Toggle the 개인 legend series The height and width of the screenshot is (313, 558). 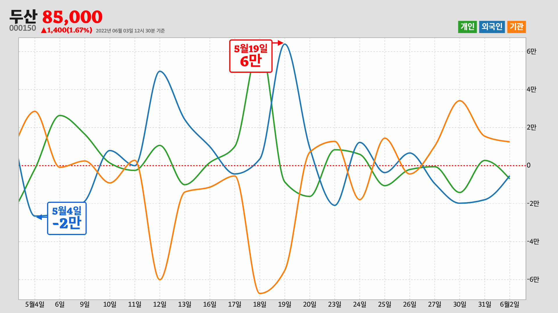(467, 27)
